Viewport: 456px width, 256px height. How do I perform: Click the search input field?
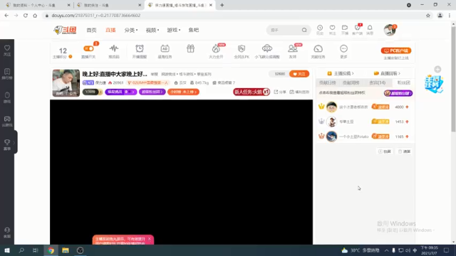coord(284,30)
